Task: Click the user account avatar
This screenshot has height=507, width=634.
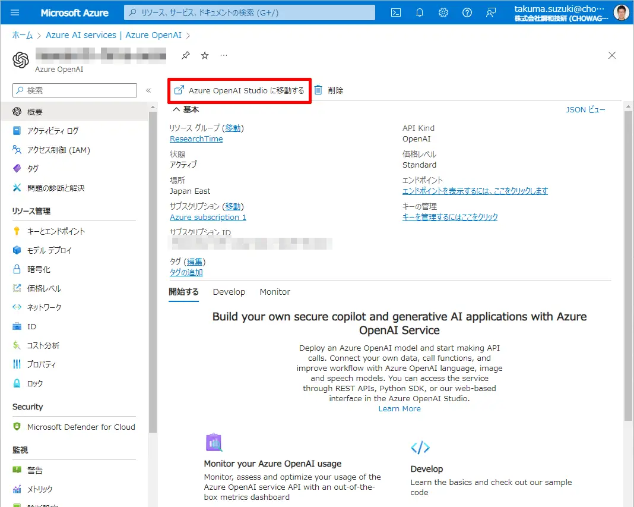Action: click(x=621, y=12)
